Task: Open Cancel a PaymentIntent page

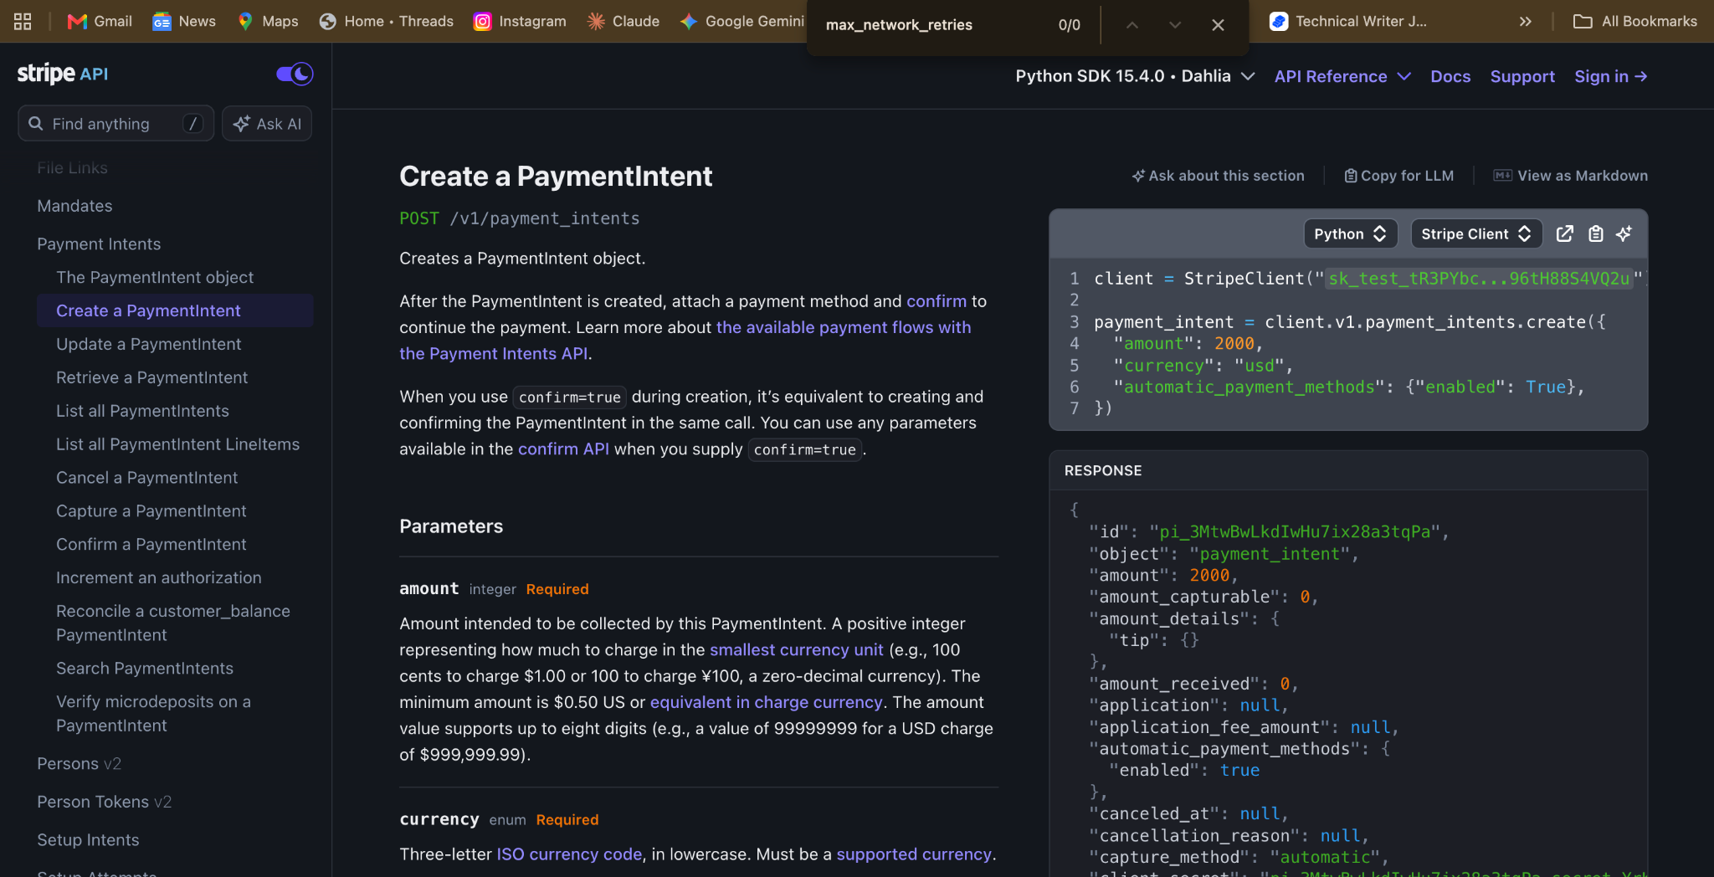Action: coord(146,478)
